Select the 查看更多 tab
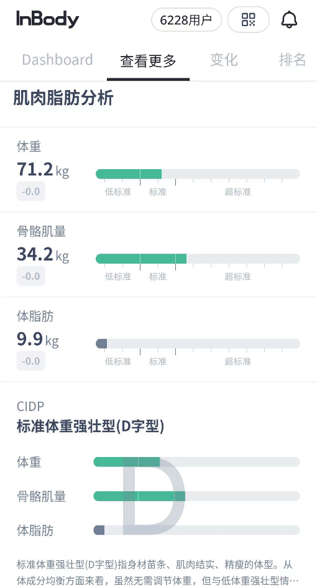The width and height of the screenshot is (317, 587). coord(148,61)
